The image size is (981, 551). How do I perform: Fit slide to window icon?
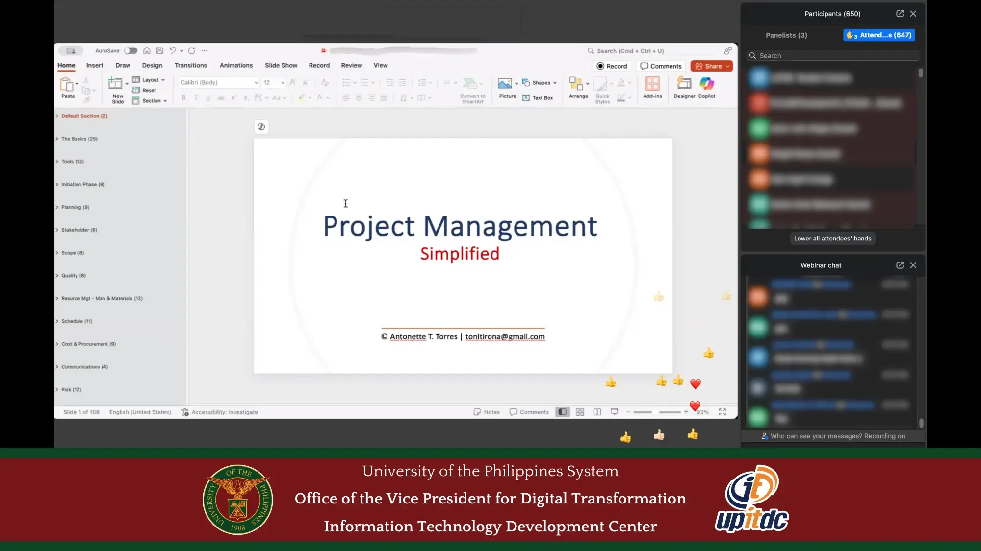[x=722, y=412]
